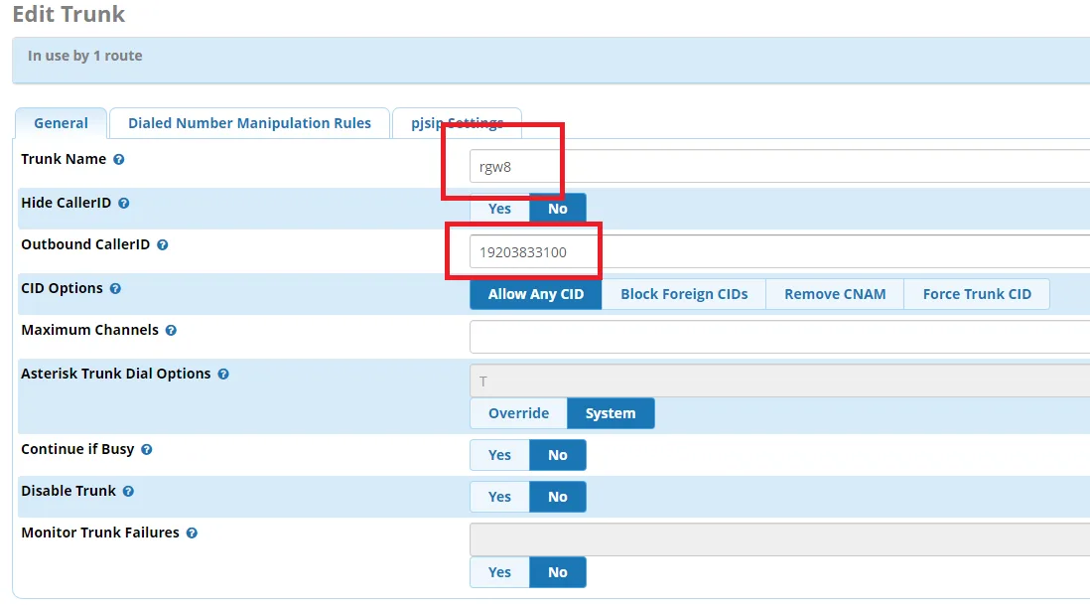
Task: Open the Dialed Number Manipulation Rules tab
Action: click(249, 123)
